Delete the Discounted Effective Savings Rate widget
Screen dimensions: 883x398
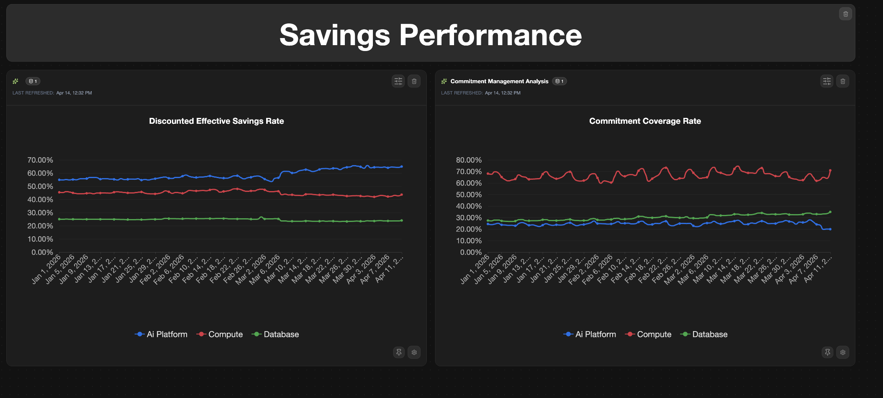point(414,81)
